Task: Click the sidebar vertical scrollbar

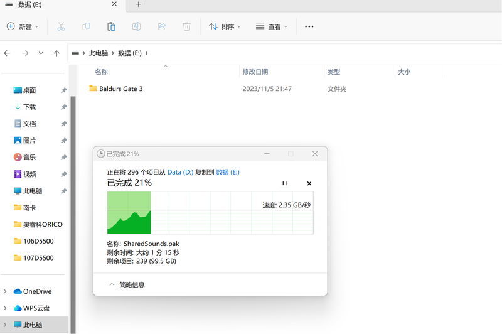Action: coord(73,215)
